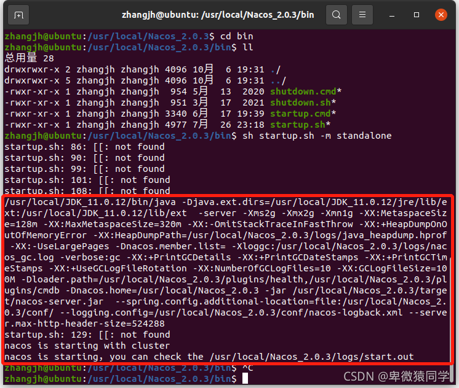Minimize the terminal window
Image resolution: width=459 pixels, height=388 pixels.
tap(392, 15)
